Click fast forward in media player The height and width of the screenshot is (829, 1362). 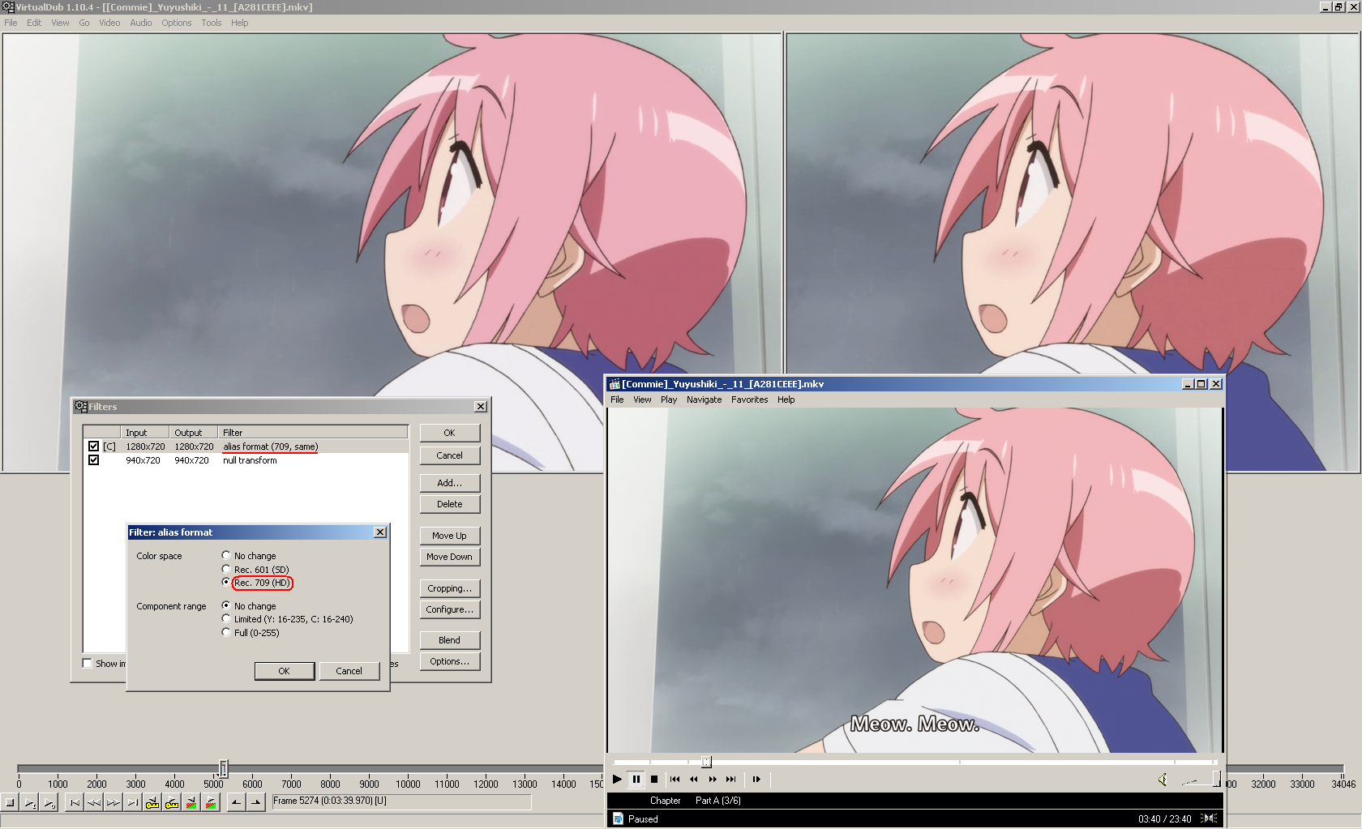tap(713, 780)
